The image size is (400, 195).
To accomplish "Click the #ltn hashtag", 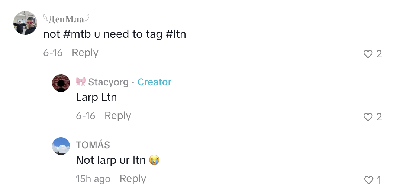I will (x=176, y=34).
